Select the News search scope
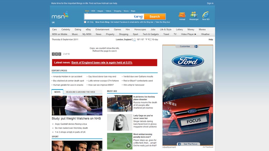Image resolution: width=269 pixels, height=151 pixels. [x=126, y=11]
